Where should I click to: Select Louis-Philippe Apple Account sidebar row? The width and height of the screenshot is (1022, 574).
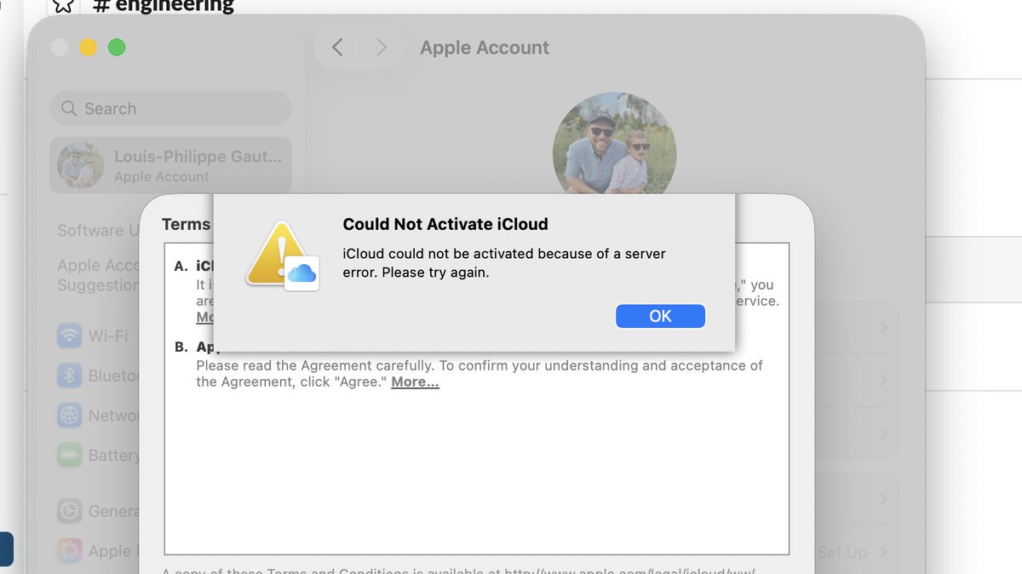170,165
